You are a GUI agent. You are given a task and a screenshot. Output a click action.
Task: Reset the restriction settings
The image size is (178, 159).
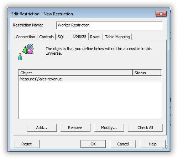coord(27,144)
